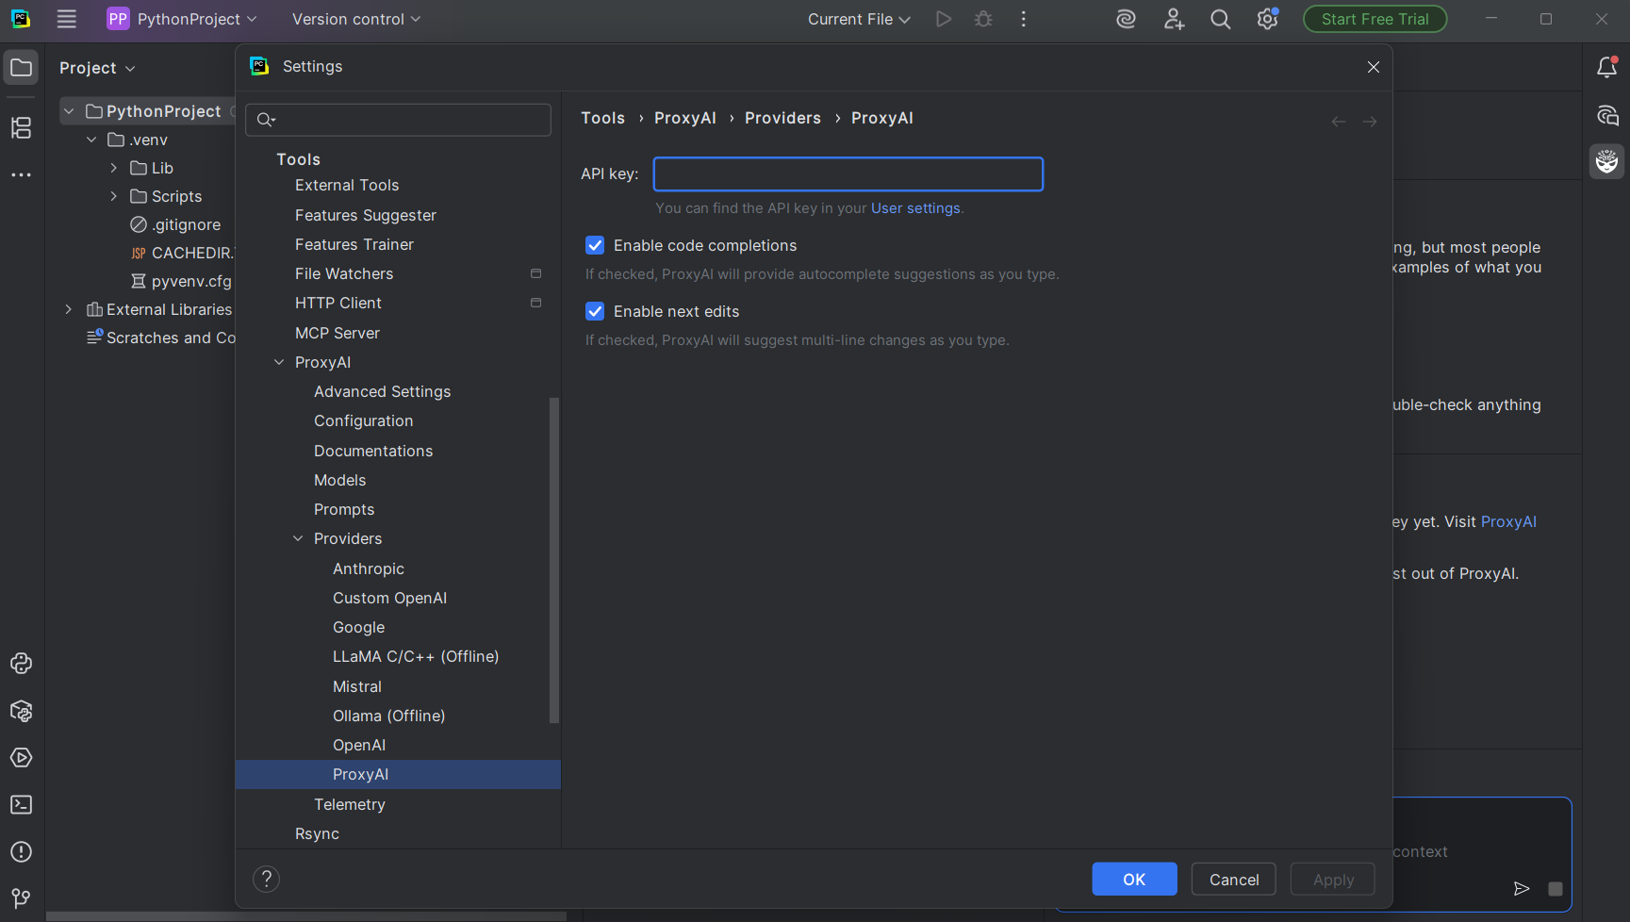
Task: Open the Python Console tool window
Action: click(21, 664)
